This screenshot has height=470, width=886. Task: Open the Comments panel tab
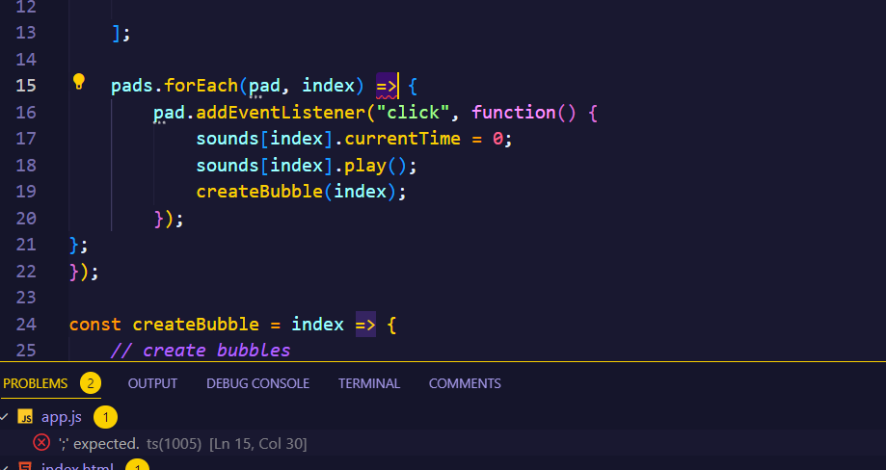(x=465, y=383)
